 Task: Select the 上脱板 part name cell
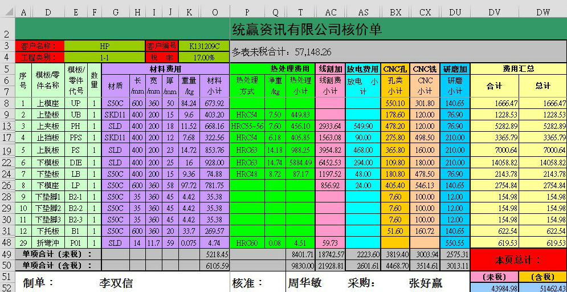click(x=48, y=150)
